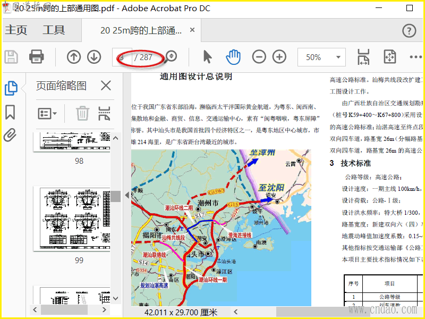
Task: Print the document with printer icon
Action: 37,57
